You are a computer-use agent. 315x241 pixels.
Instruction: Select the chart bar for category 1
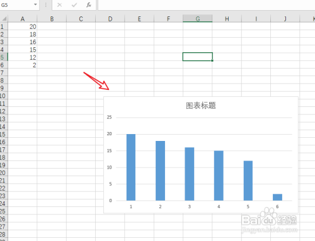[x=131, y=167]
